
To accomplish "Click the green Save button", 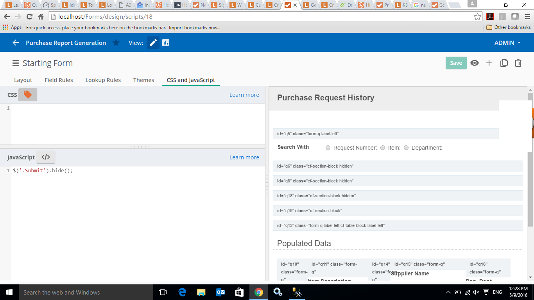I will [456, 63].
